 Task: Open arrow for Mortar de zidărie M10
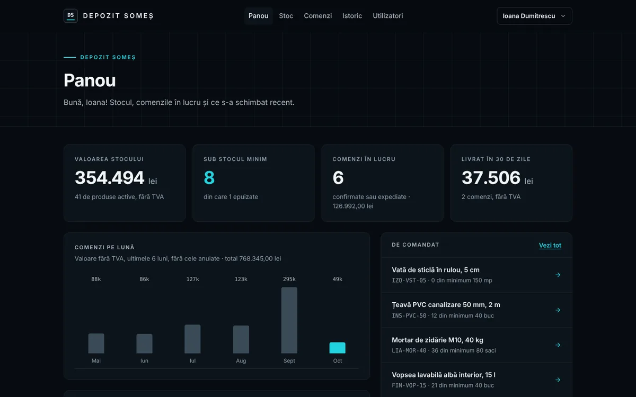[x=558, y=345]
